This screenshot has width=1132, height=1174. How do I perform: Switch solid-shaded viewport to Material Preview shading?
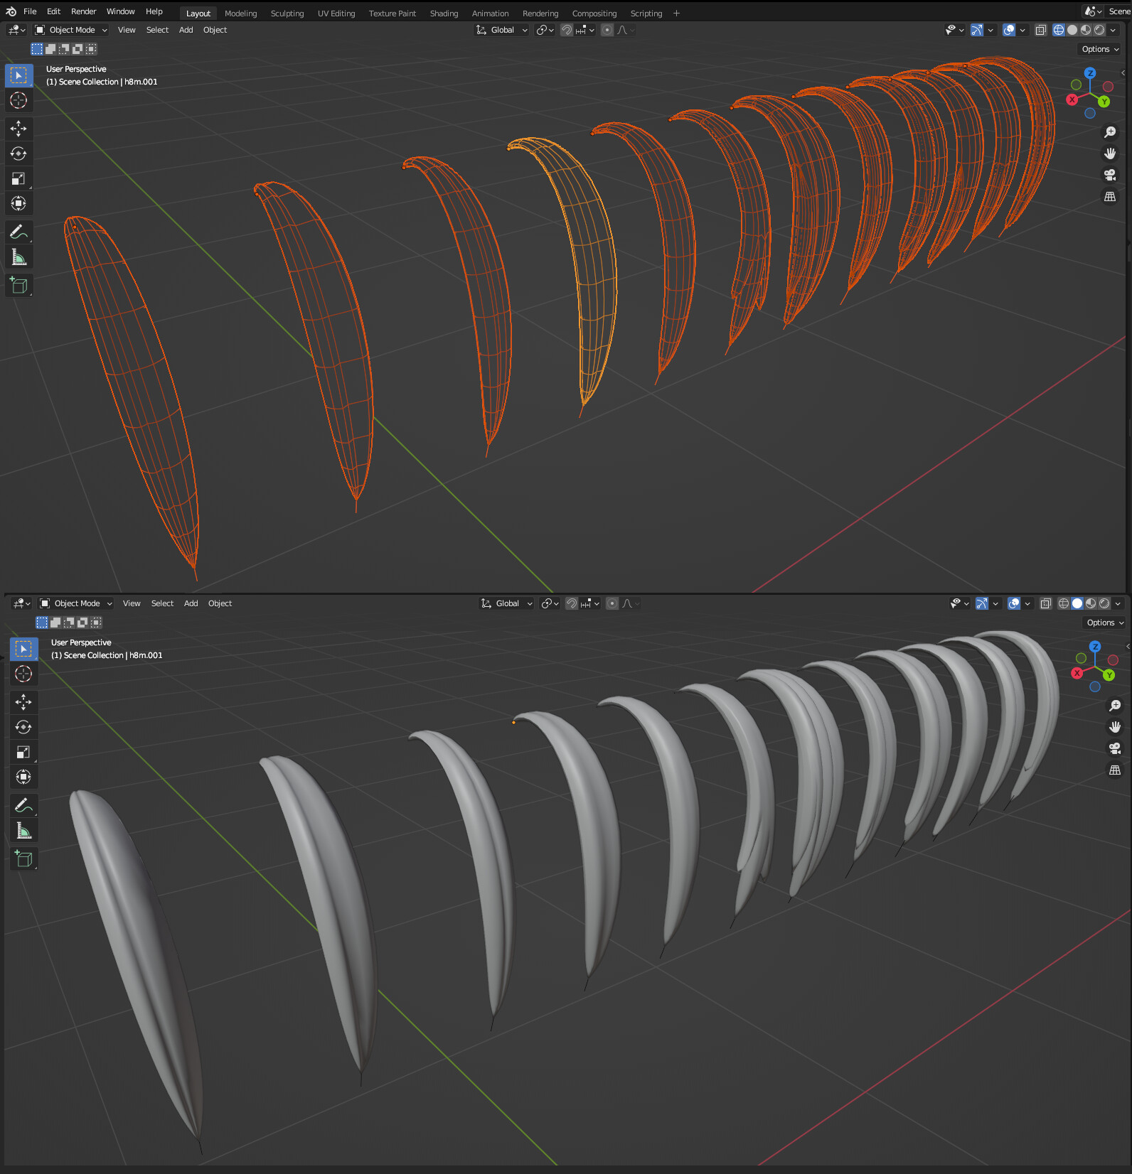click(x=1091, y=603)
